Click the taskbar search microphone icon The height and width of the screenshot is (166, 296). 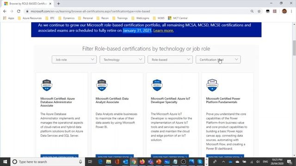coord(80,162)
